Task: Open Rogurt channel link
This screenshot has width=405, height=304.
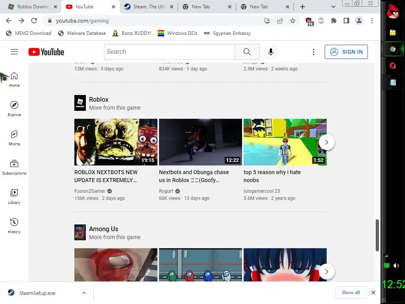Action: [166, 191]
